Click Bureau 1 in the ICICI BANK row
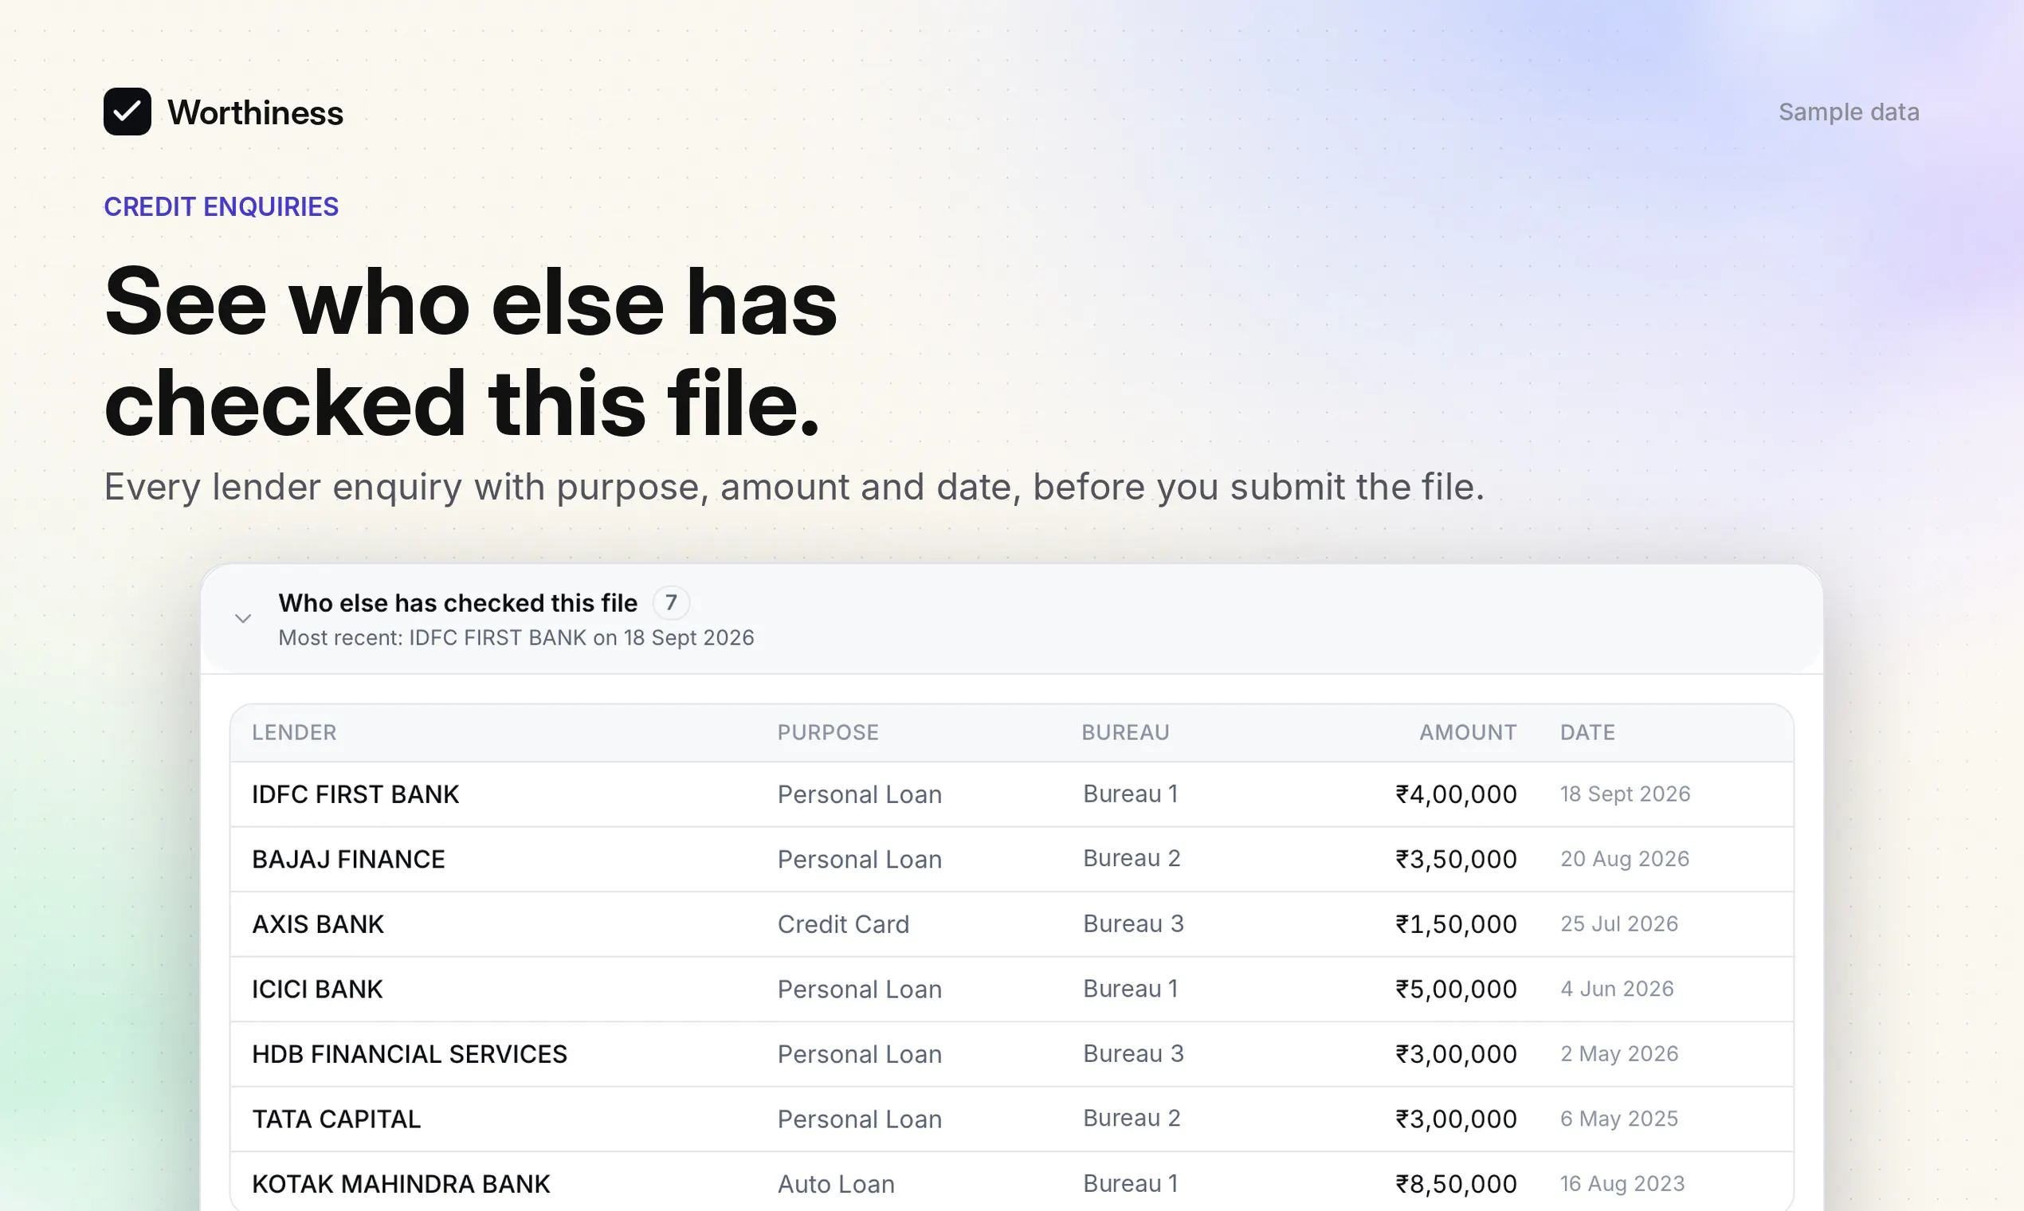Viewport: 2024px width, 1211px height. pyautogui.click(x=1131, y=989)
